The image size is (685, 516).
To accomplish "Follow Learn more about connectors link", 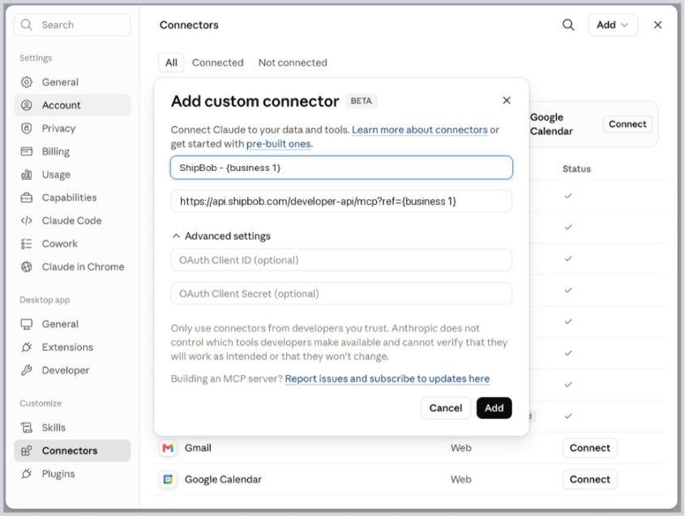I will (419, 130).
